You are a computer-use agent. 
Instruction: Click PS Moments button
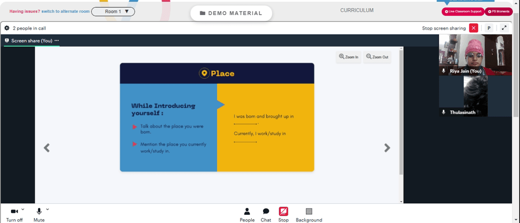(x=499, y=11)
